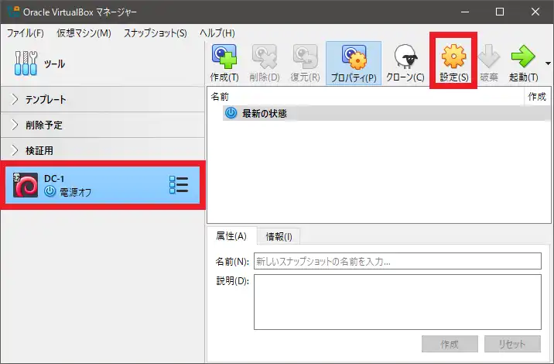Click the Take snapshot 作成(T) toolbar icon
554x364 pixels.
[224, 57]
